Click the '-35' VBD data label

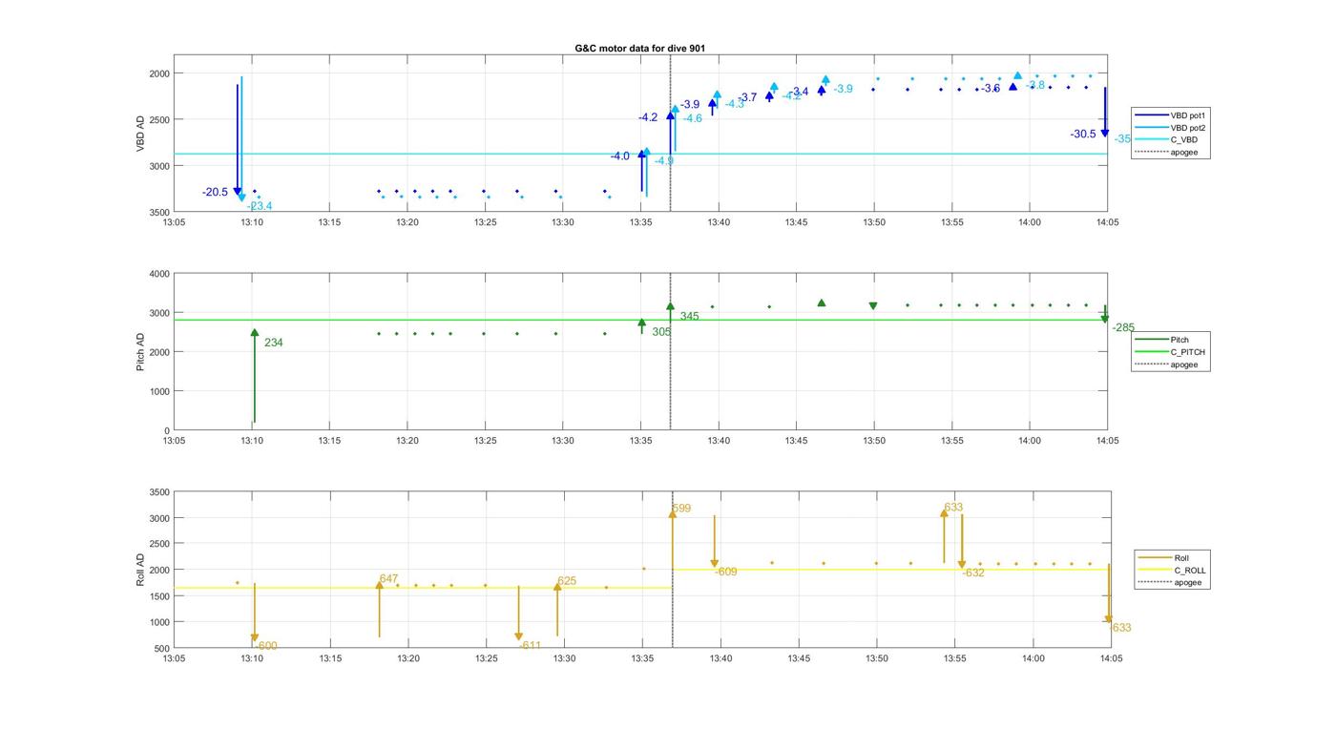click(1122, 139)
